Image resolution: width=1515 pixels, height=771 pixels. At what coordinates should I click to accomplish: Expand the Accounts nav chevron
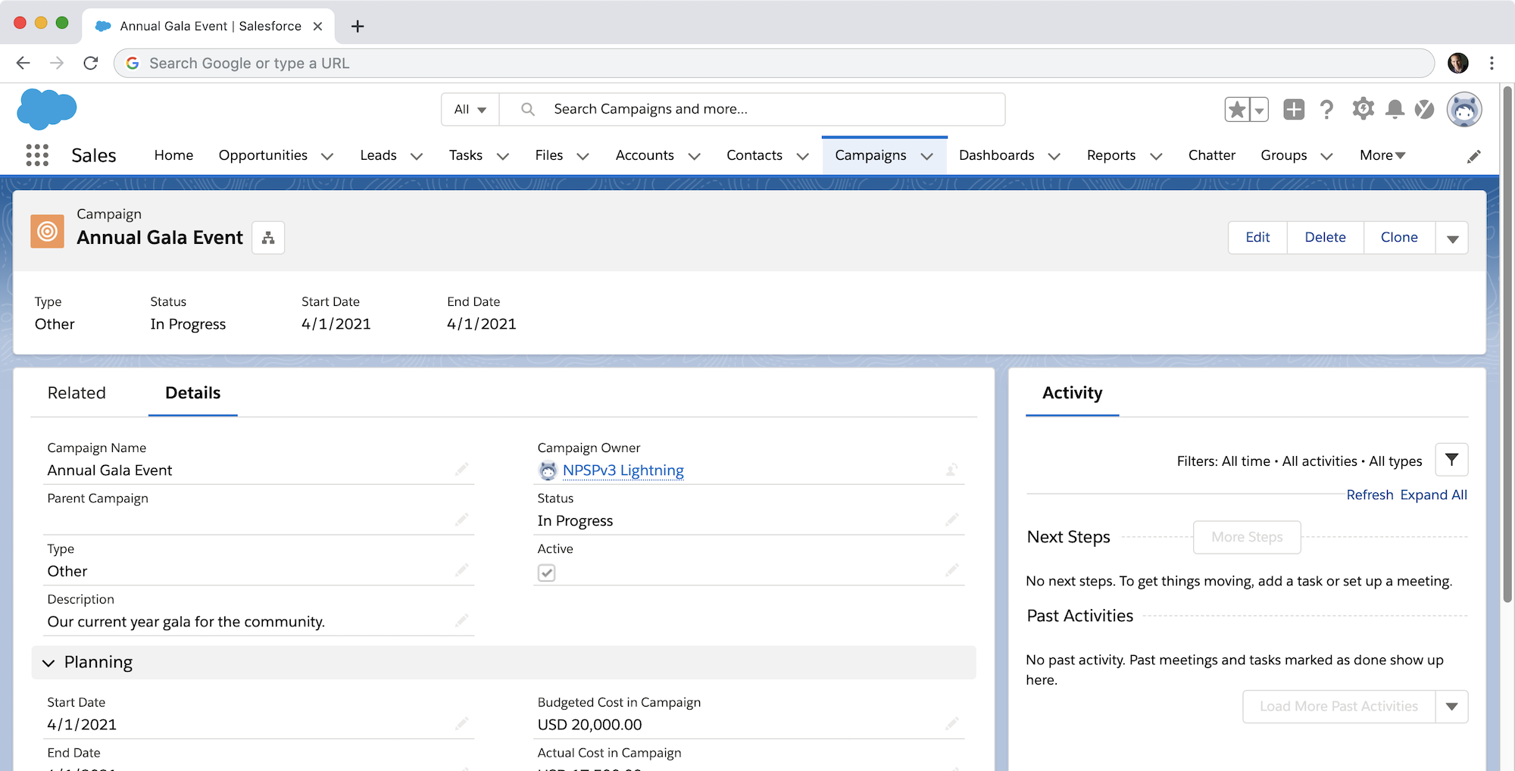click(x=694, y=156)
